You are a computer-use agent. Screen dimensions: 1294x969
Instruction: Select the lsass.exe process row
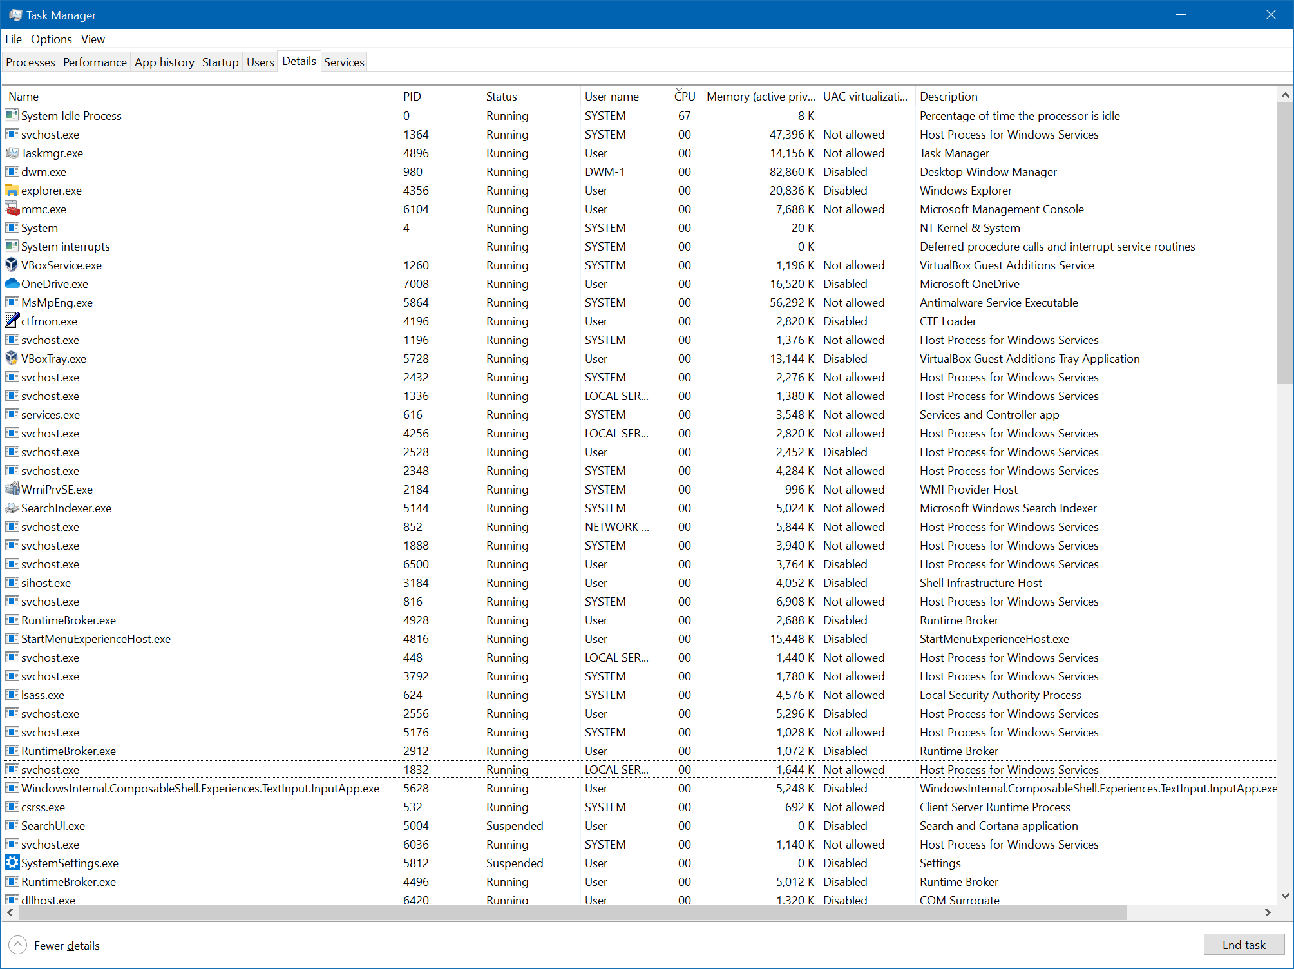coord(43,695)
